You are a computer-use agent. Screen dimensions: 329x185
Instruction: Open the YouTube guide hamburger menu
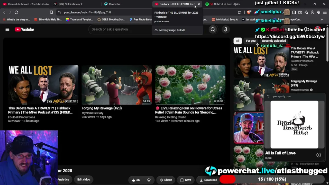[x=7, y=30]
